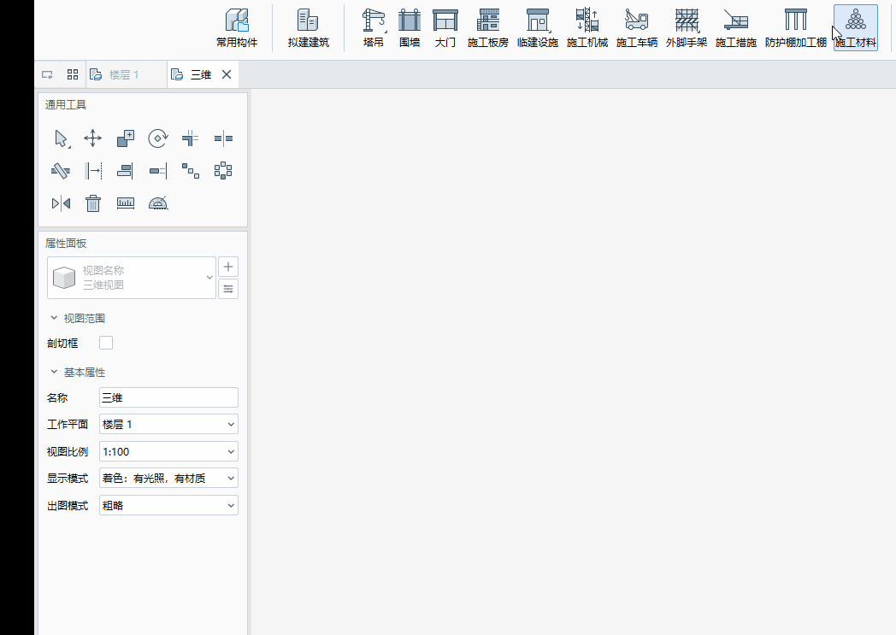Click the trim corner tool
This screenshot has width=896, height=635.
pos(191,138)
